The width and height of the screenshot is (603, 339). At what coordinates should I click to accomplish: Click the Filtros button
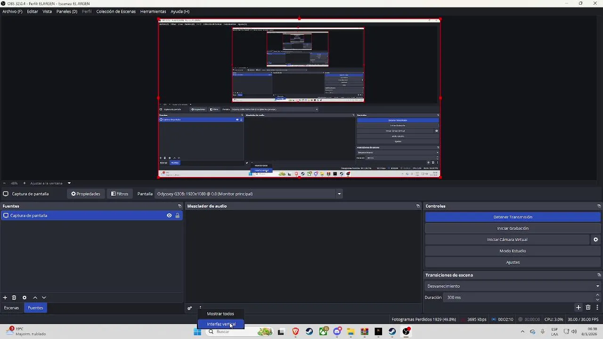pos(120,194)
